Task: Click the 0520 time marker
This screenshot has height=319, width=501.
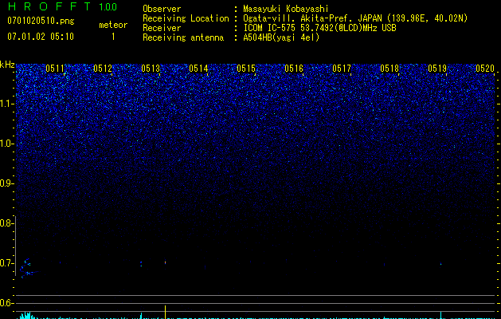Action: (485, 69)
